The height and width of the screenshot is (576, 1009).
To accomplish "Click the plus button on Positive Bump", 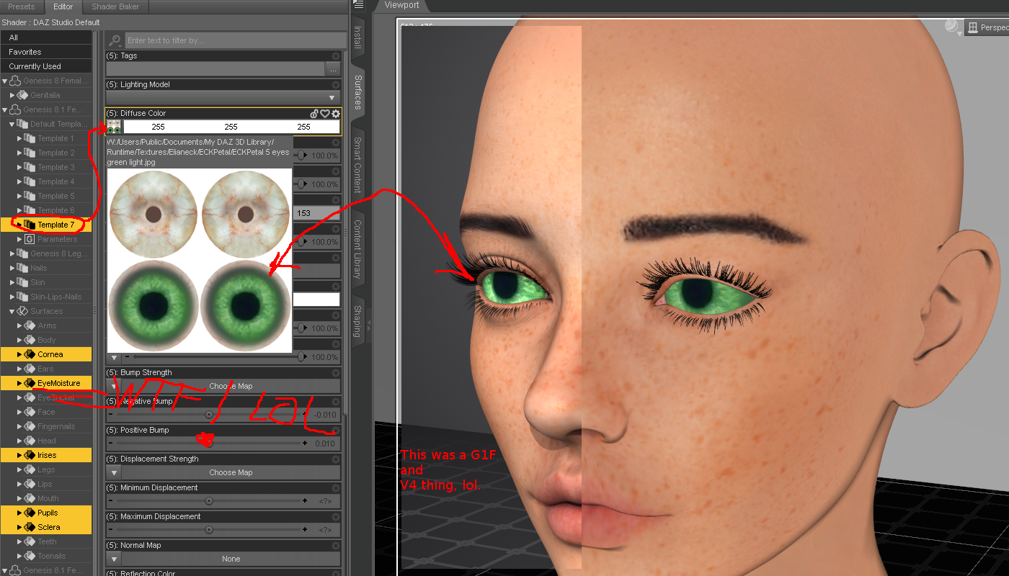I will click(305, 444).
